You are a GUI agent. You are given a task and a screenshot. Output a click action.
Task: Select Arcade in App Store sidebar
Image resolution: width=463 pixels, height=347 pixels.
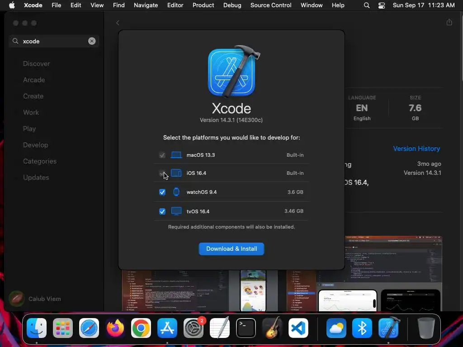point(34,80)
